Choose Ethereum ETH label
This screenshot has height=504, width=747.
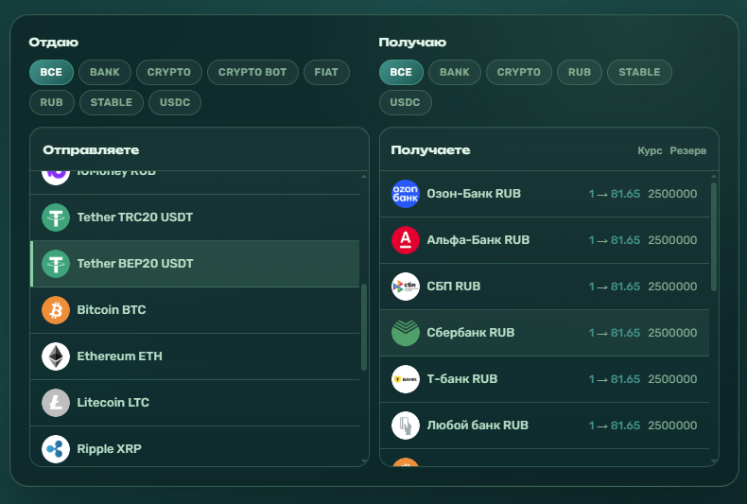(x=119, y=356)
